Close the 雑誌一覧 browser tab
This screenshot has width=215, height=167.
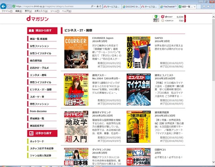point(194,7)
